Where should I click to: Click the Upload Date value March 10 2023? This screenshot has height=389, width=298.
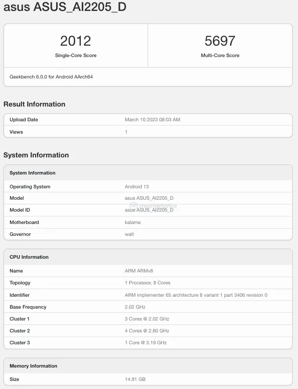pyautogui.click(x=152, y=120)
